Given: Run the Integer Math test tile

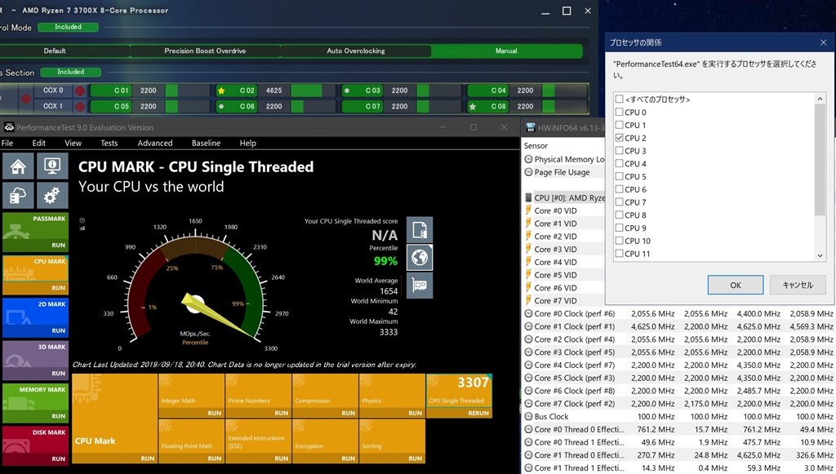Looking at the screenshot, I should click(x=215, y=413).
